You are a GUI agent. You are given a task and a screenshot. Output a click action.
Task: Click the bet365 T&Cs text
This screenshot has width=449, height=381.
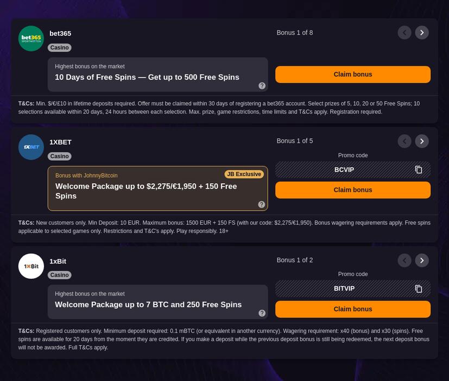[x=224, y=108]
